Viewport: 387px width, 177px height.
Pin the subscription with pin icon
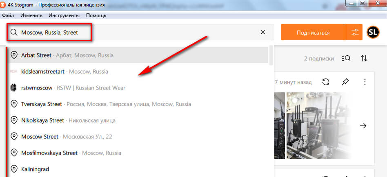click(345, 82)
